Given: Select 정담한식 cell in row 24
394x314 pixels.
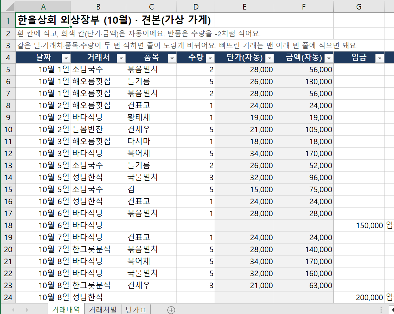Looking at the screenshot, I should click(x=98, y=297).
